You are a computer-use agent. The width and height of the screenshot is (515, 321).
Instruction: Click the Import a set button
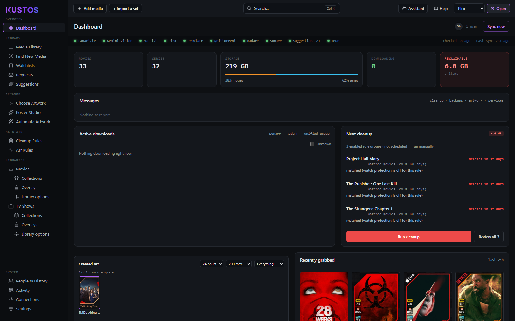tap(126, 9)
